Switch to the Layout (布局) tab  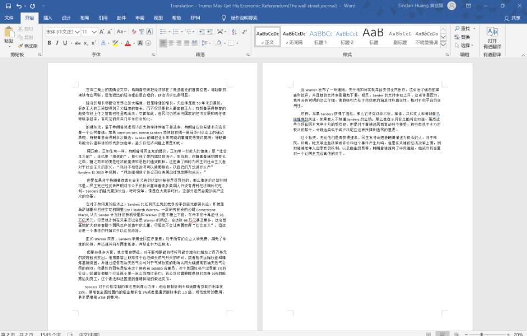pos(85,18)
